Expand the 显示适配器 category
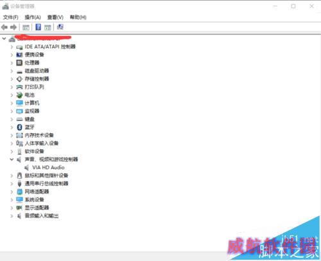321x261 pixels. point(12,208)
